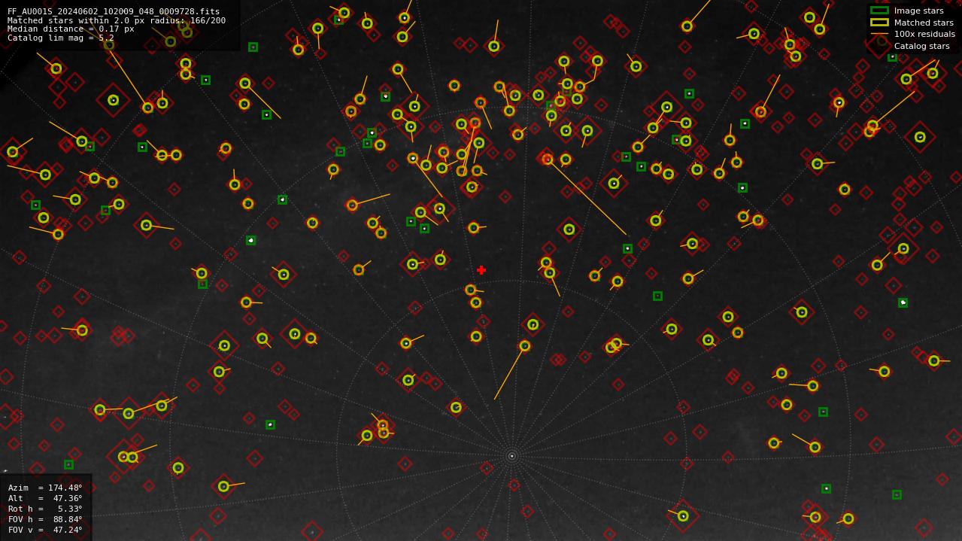Click the yellow Matched stars legend swatch
This screenshot has width=962, height=541.
(879, 23)
